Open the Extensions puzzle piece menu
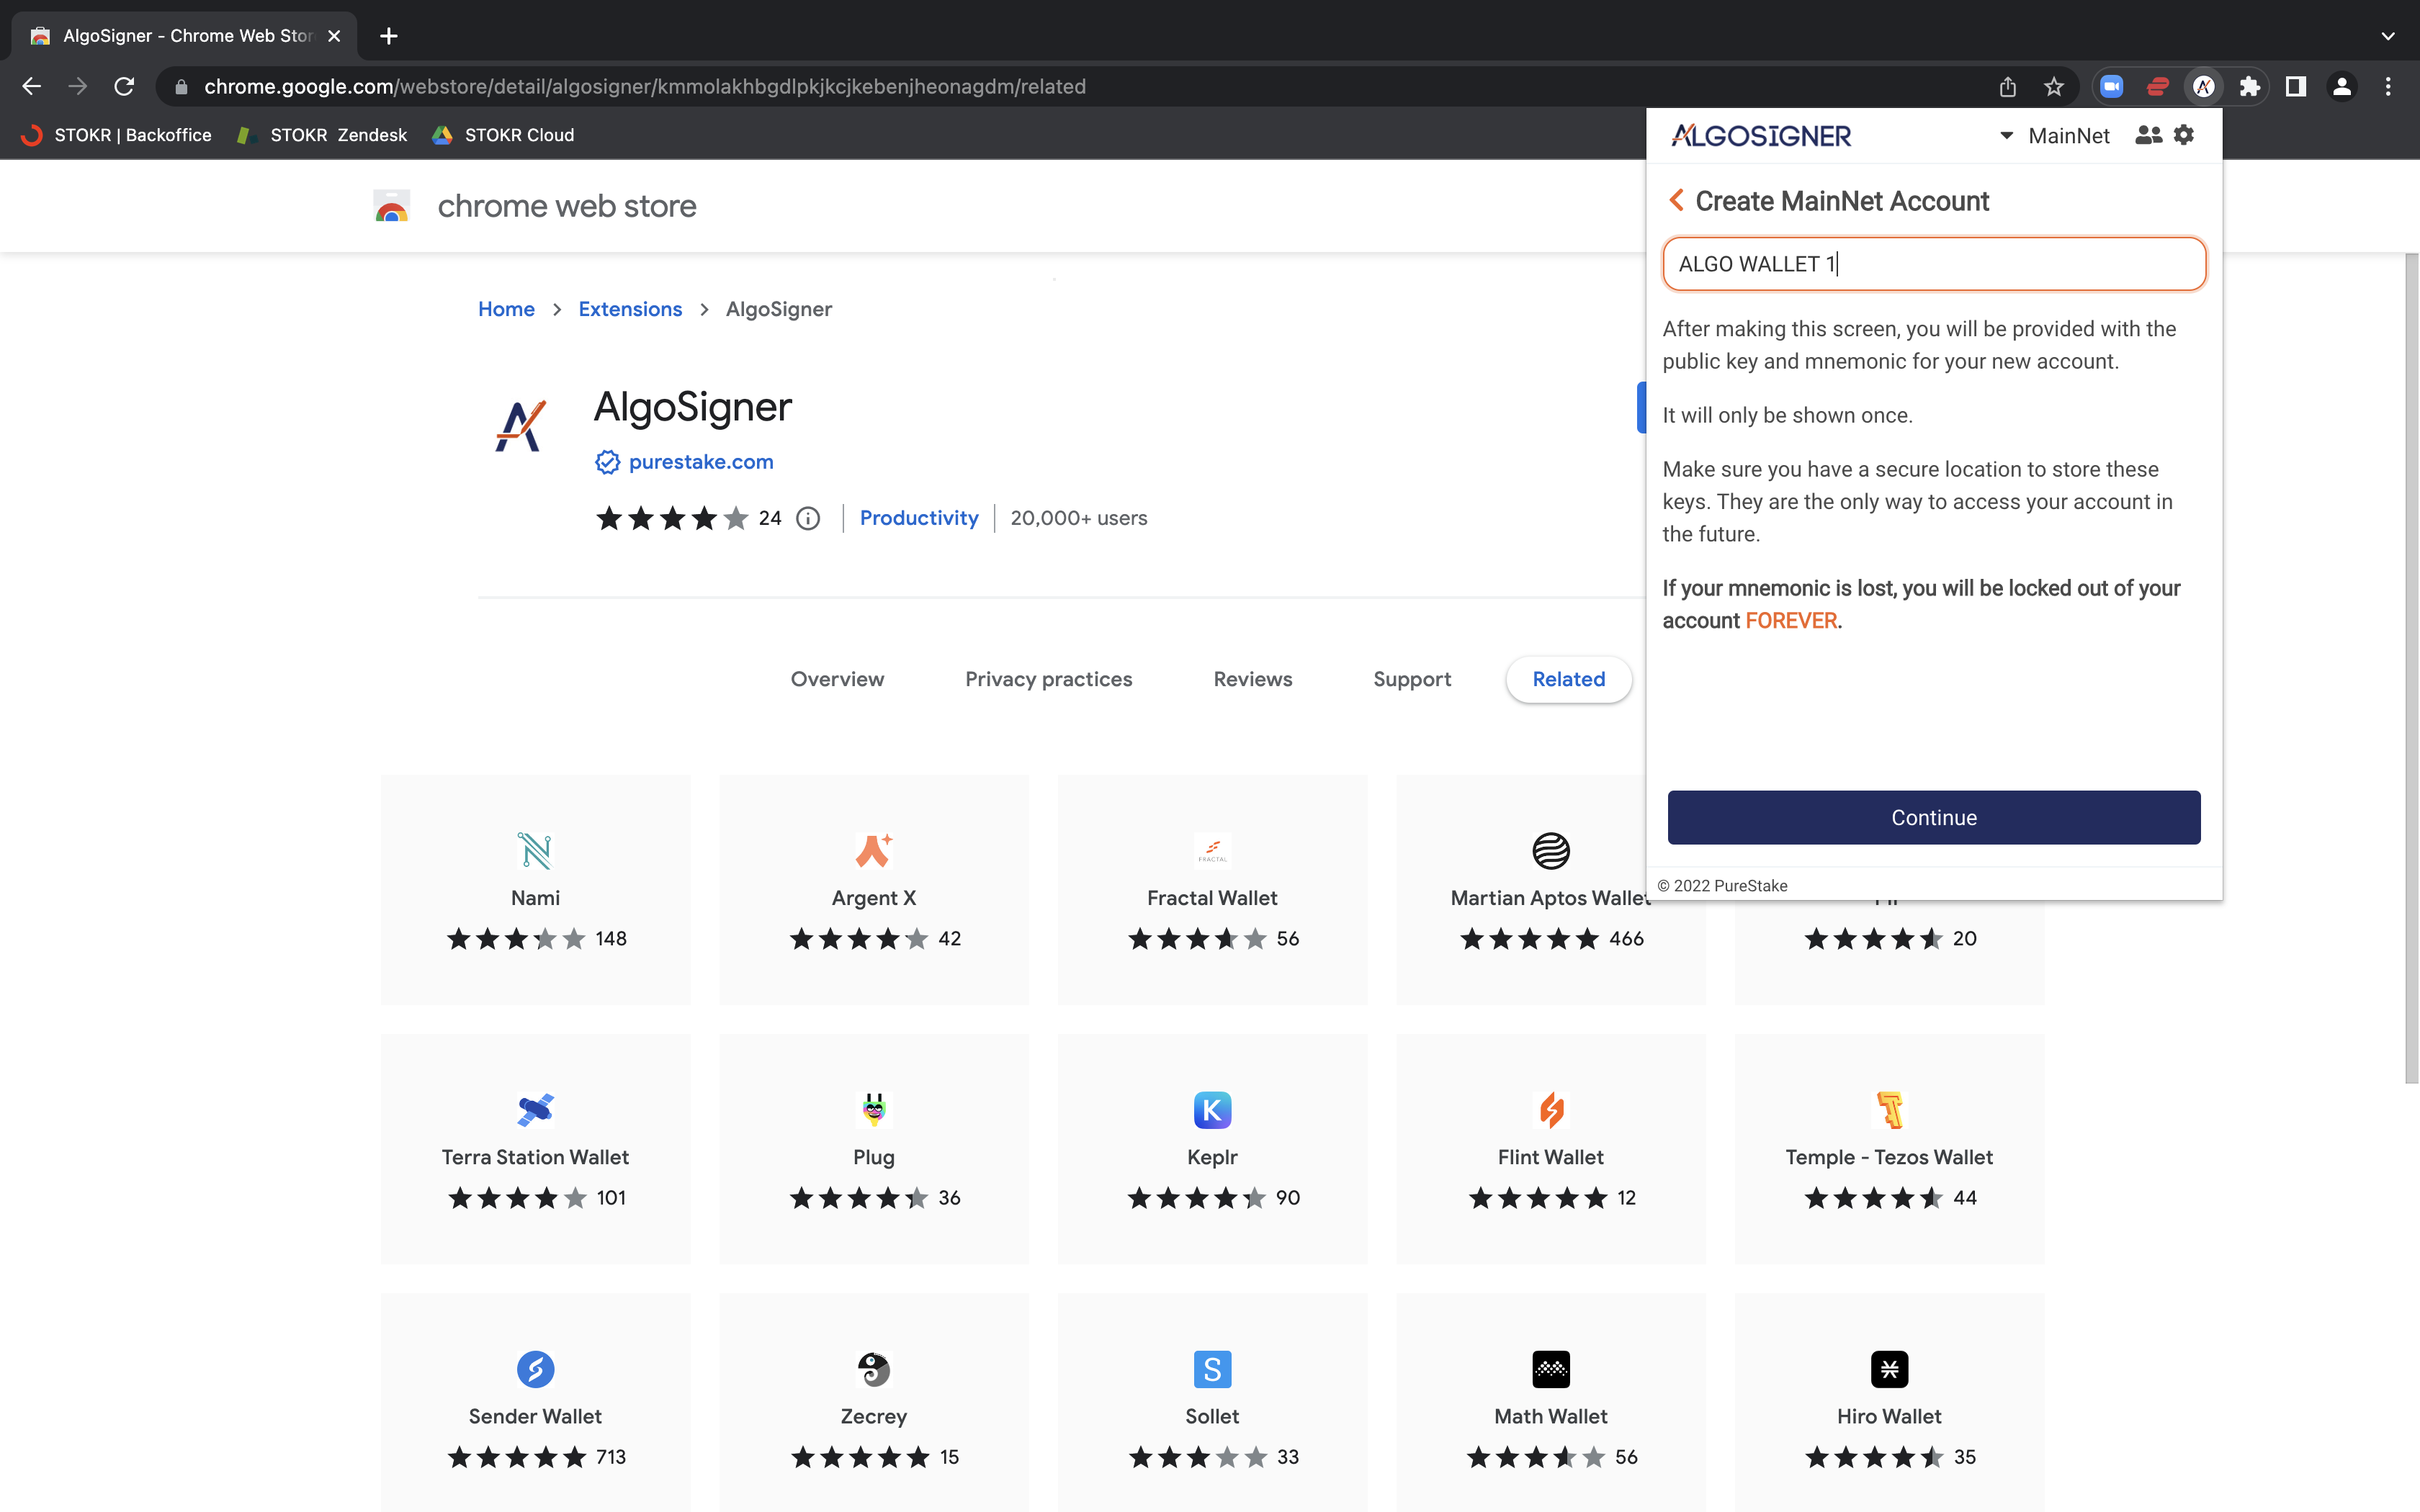Viewport: 2420px width, 1512px height. click(x=2249, y=87)
